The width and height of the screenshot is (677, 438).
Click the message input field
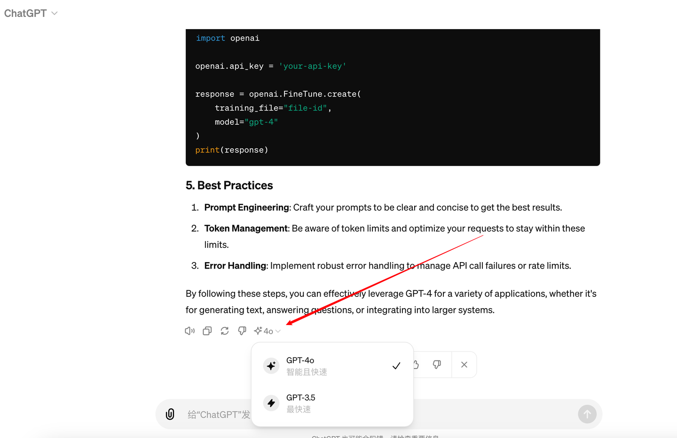pos(379,414)
